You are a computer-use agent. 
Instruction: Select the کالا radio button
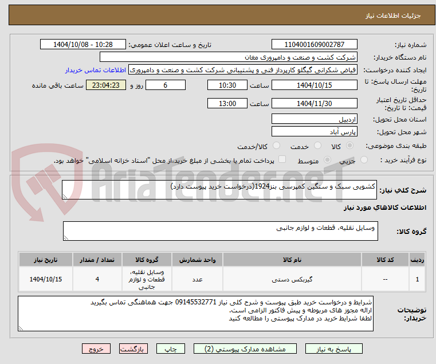(349, 146)
